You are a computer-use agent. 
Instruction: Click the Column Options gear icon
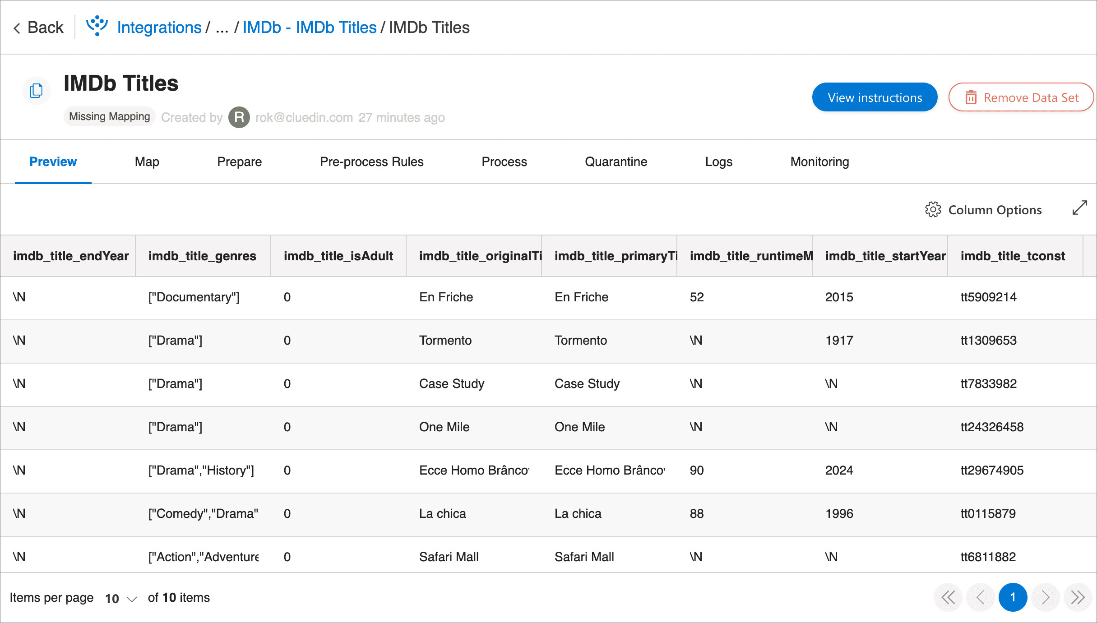pyautogui.click(x=933, y=210)
